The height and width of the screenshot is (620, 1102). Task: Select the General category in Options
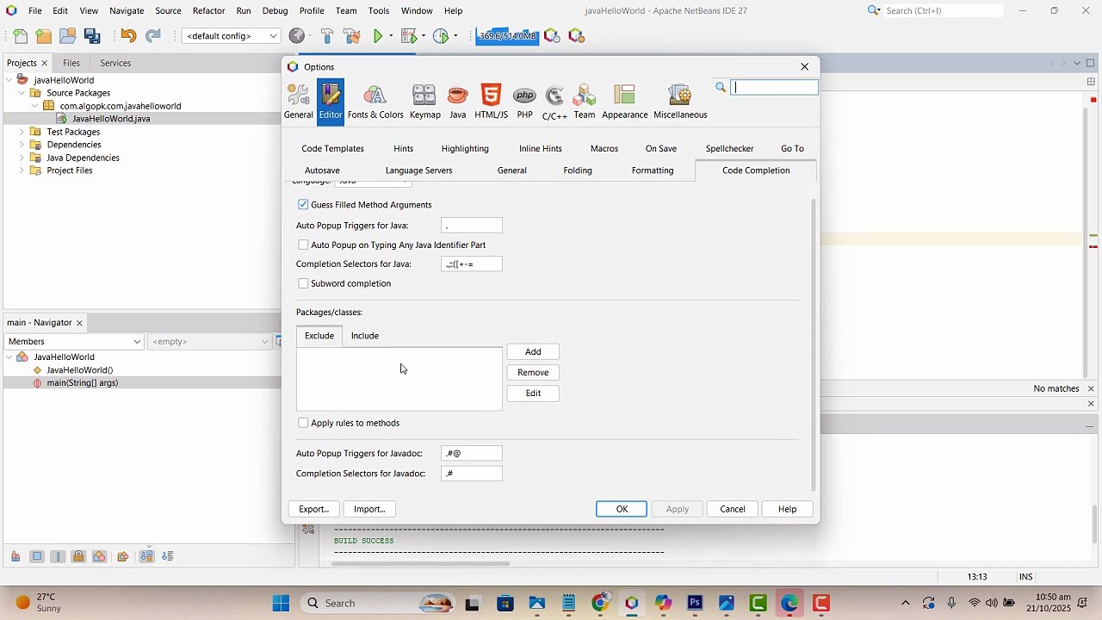coord(299,102)
